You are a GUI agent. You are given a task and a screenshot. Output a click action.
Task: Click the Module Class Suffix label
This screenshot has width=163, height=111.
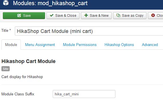(x=18, y=94)
